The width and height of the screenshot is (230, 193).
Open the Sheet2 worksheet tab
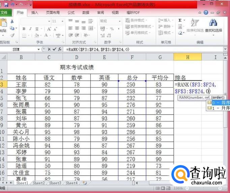pos(39,183)
